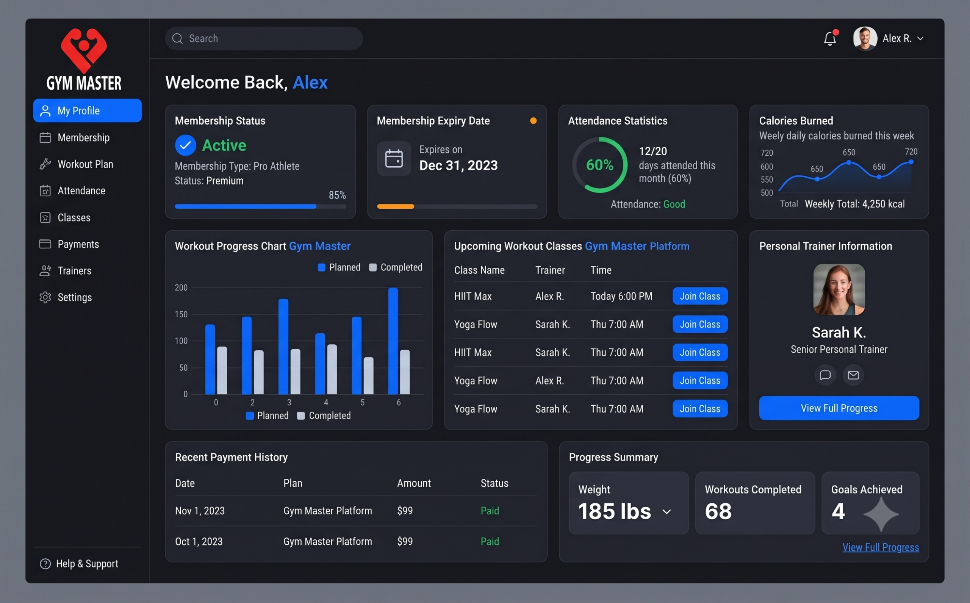
Task: Click the 85% membership progress bar
Action: click(x=260, y=206)
